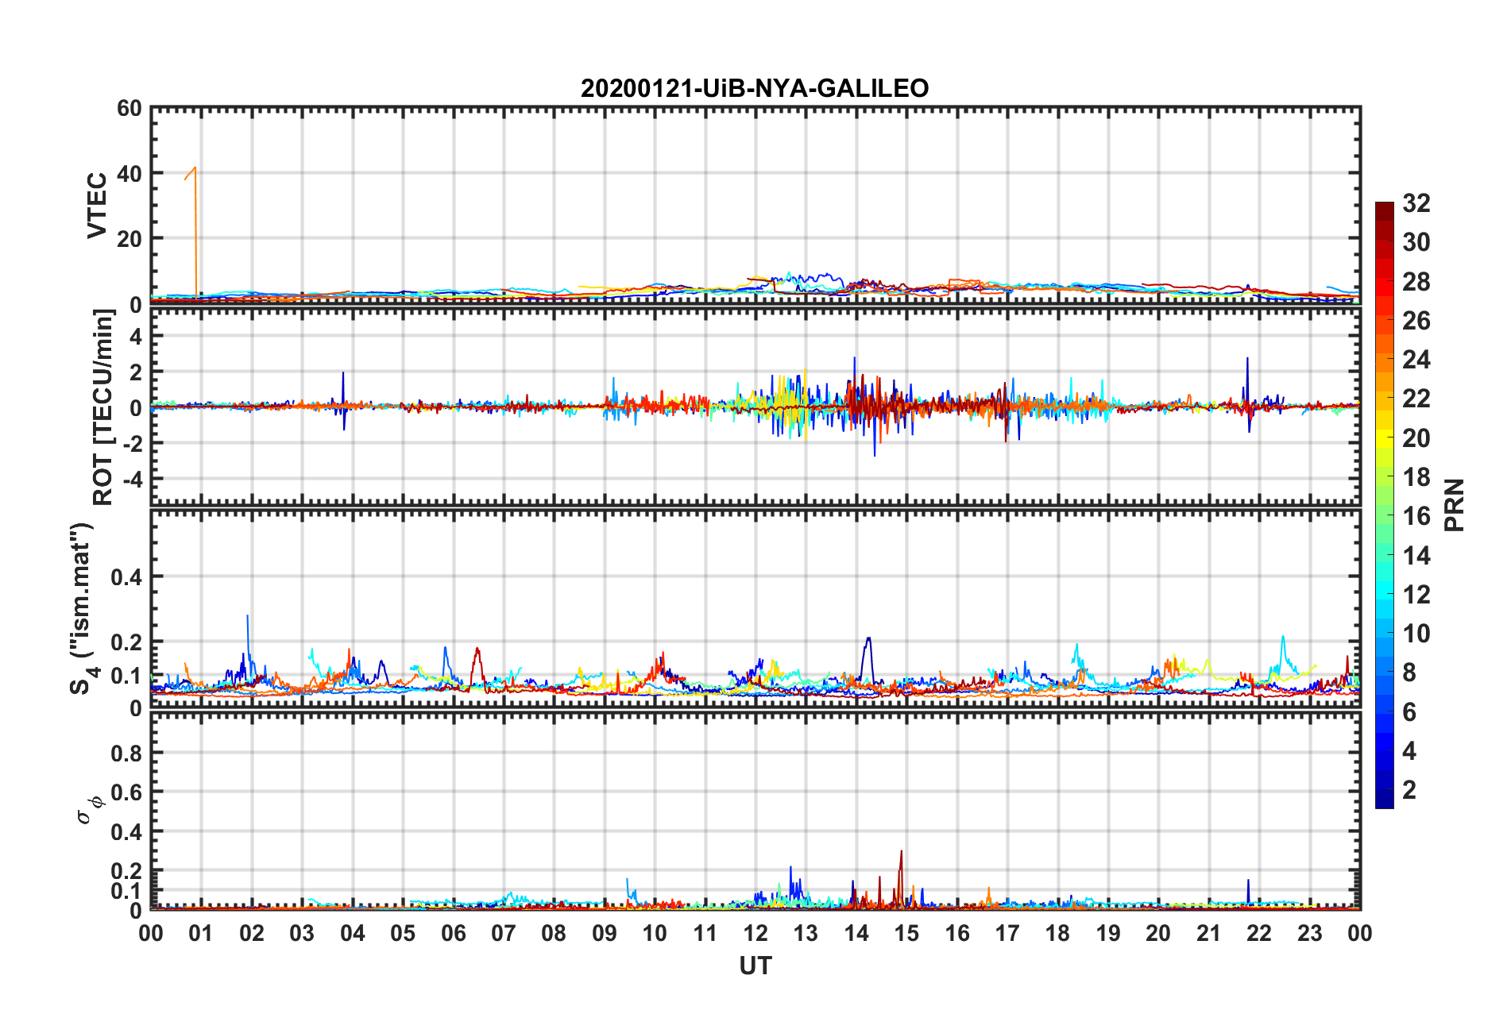Click the 0.4 tick on sigma-phi axis
Viewport: 1511px width, 1010px height.
tap(126, 832)
